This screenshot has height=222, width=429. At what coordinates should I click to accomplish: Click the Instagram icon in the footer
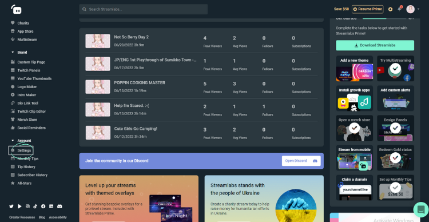[27, 207]
